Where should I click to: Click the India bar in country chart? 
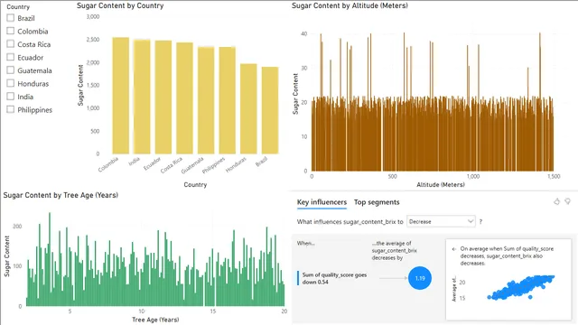[x=142, y=97]
